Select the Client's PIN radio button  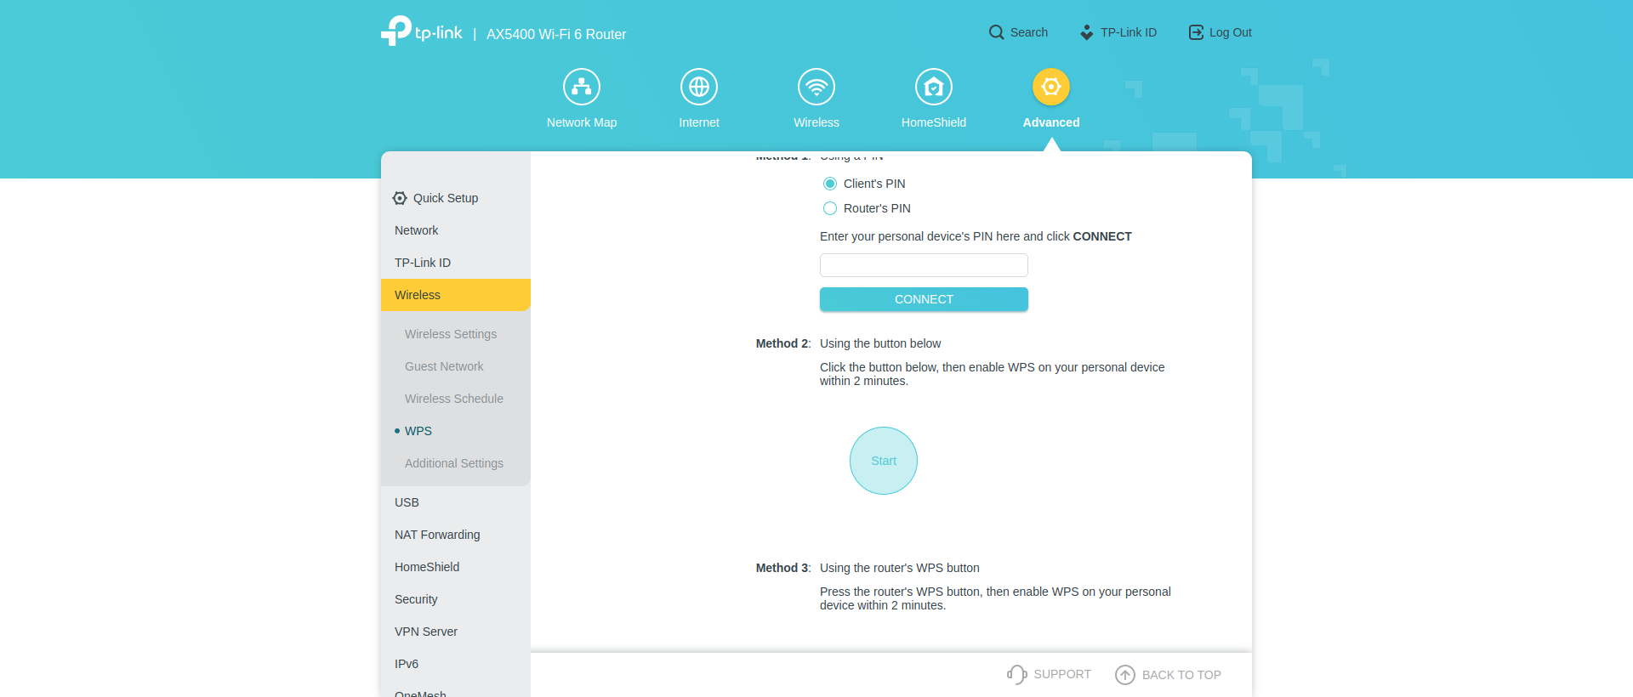(830, 184)
